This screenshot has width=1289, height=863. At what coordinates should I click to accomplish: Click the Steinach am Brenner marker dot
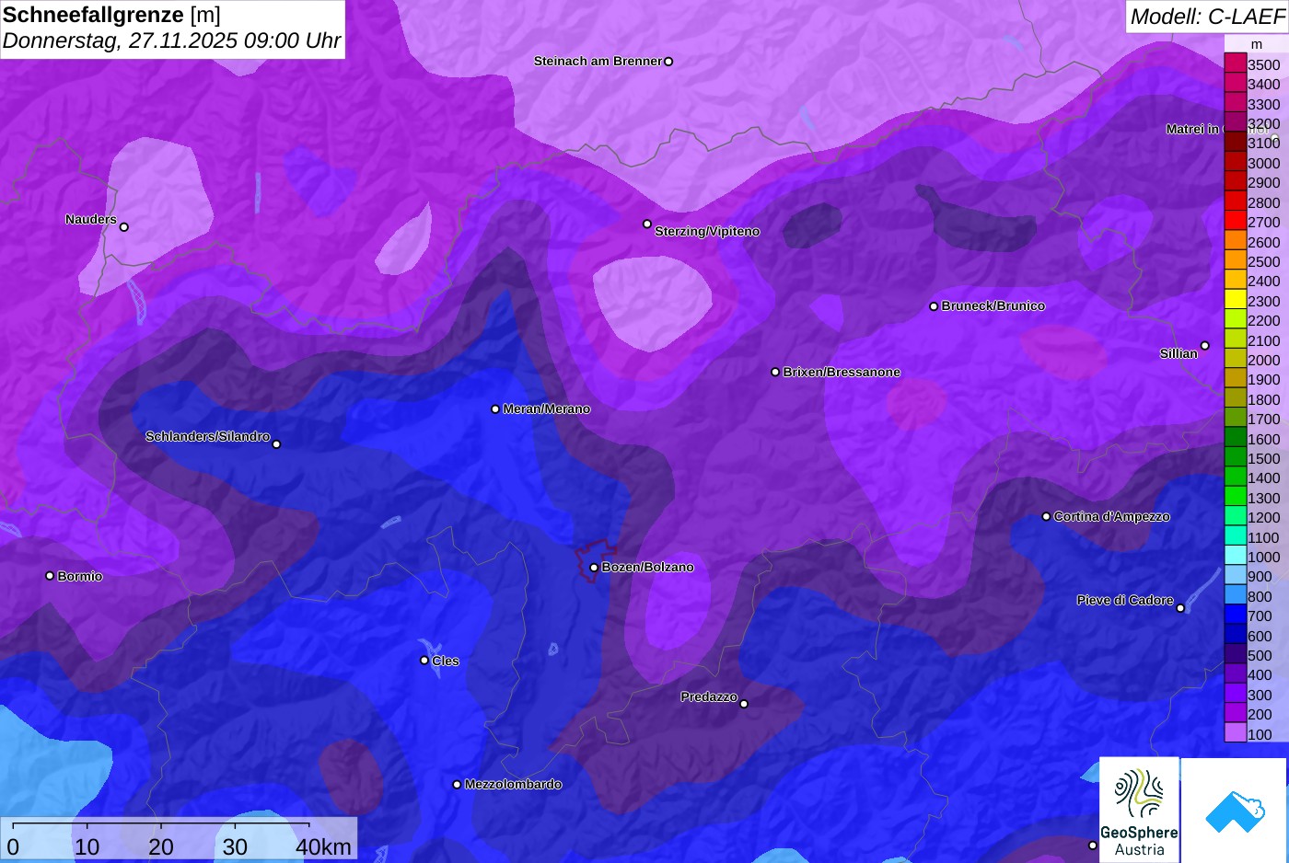(x=668, y=62)
